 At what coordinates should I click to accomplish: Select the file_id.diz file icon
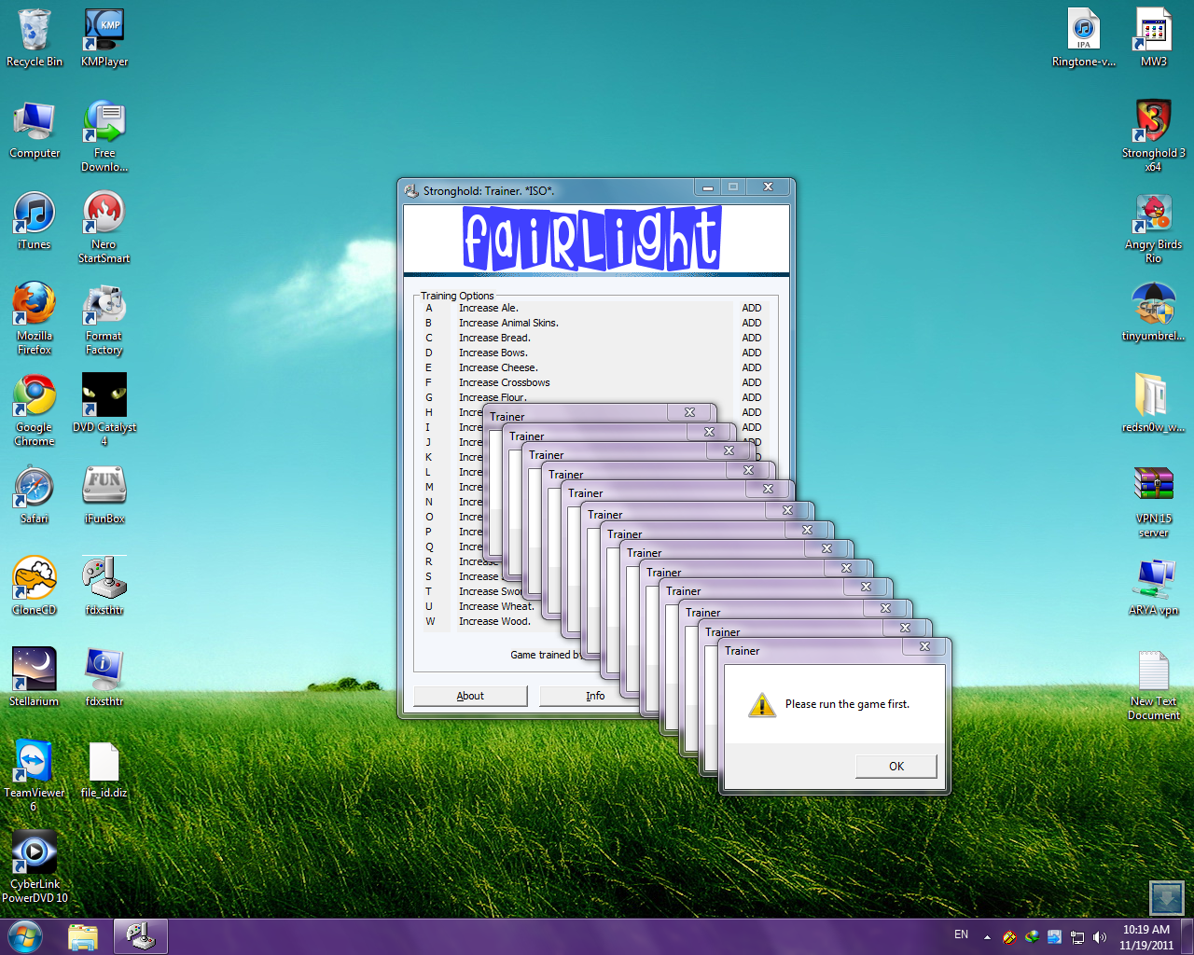point(104,769)
